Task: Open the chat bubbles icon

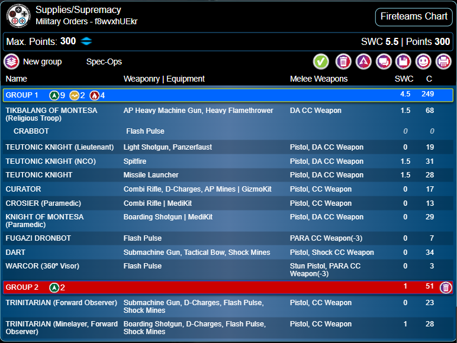Action: point(383,62)
